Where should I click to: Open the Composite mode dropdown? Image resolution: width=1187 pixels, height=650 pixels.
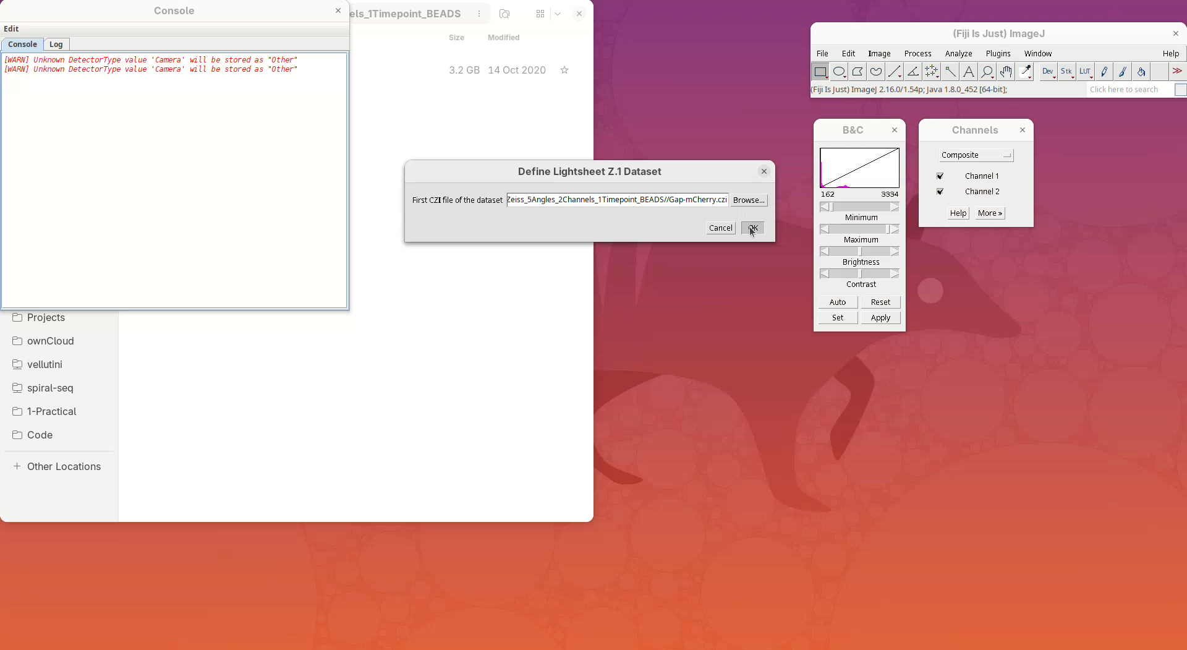976,155
